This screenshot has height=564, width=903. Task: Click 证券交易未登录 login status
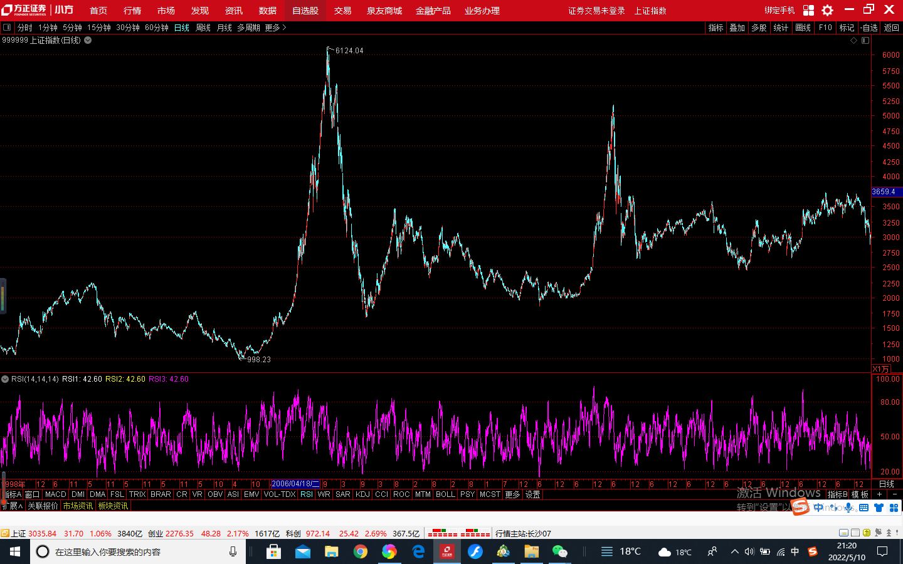[x=596, y=11]
